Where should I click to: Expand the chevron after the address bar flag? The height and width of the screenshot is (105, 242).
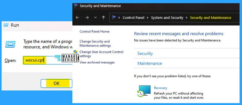click(119, 18)
